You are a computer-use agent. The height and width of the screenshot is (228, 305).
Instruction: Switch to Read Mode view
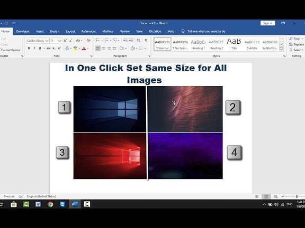coord(257,196)
